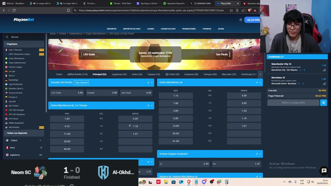The image size is (331, 186).
Task: Pin the Goles Más/Menos de market
Action: point(257,82)
